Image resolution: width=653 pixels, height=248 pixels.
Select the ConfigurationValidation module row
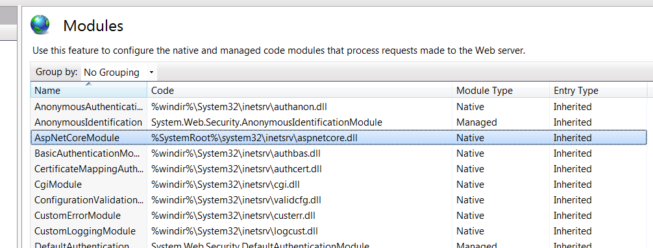(x=339, y=200)
